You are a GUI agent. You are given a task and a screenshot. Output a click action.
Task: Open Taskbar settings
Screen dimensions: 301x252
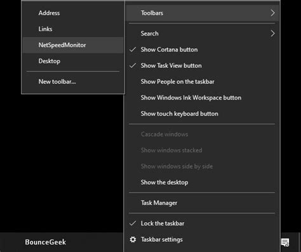(202, 239)
